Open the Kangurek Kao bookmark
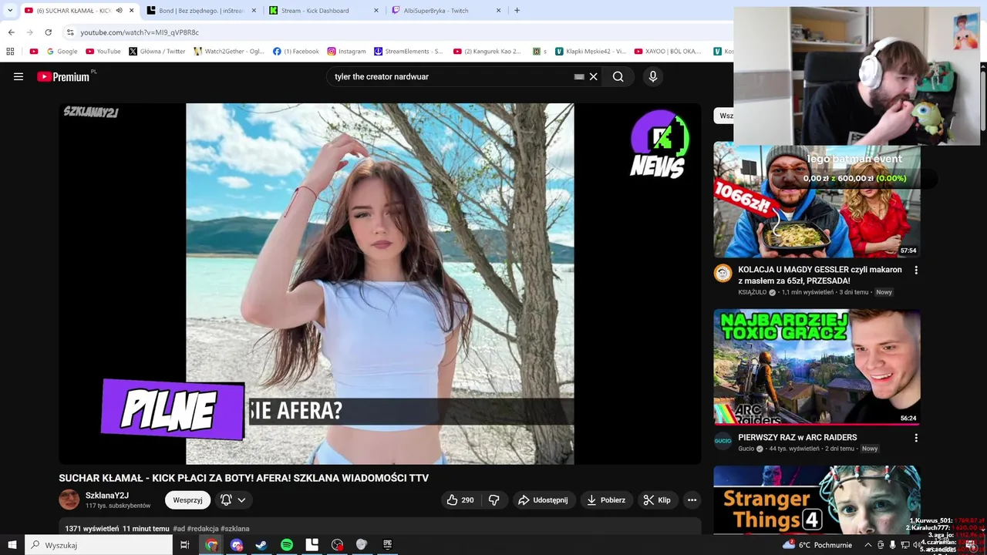987x555 pixels. tap(487, 51)
